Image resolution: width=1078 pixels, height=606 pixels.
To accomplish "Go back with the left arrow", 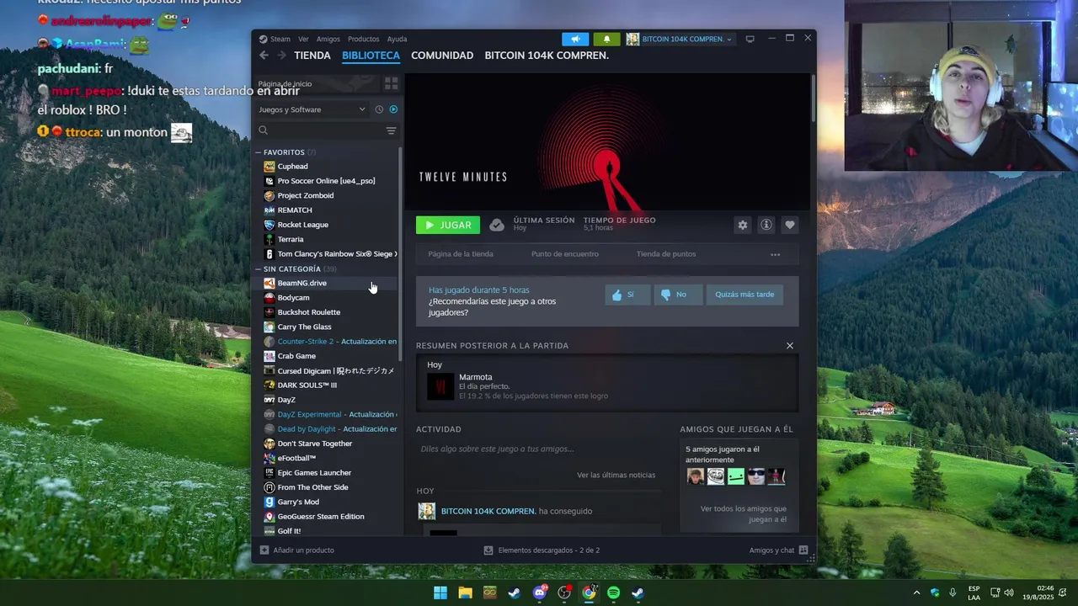I will [264, 56].
